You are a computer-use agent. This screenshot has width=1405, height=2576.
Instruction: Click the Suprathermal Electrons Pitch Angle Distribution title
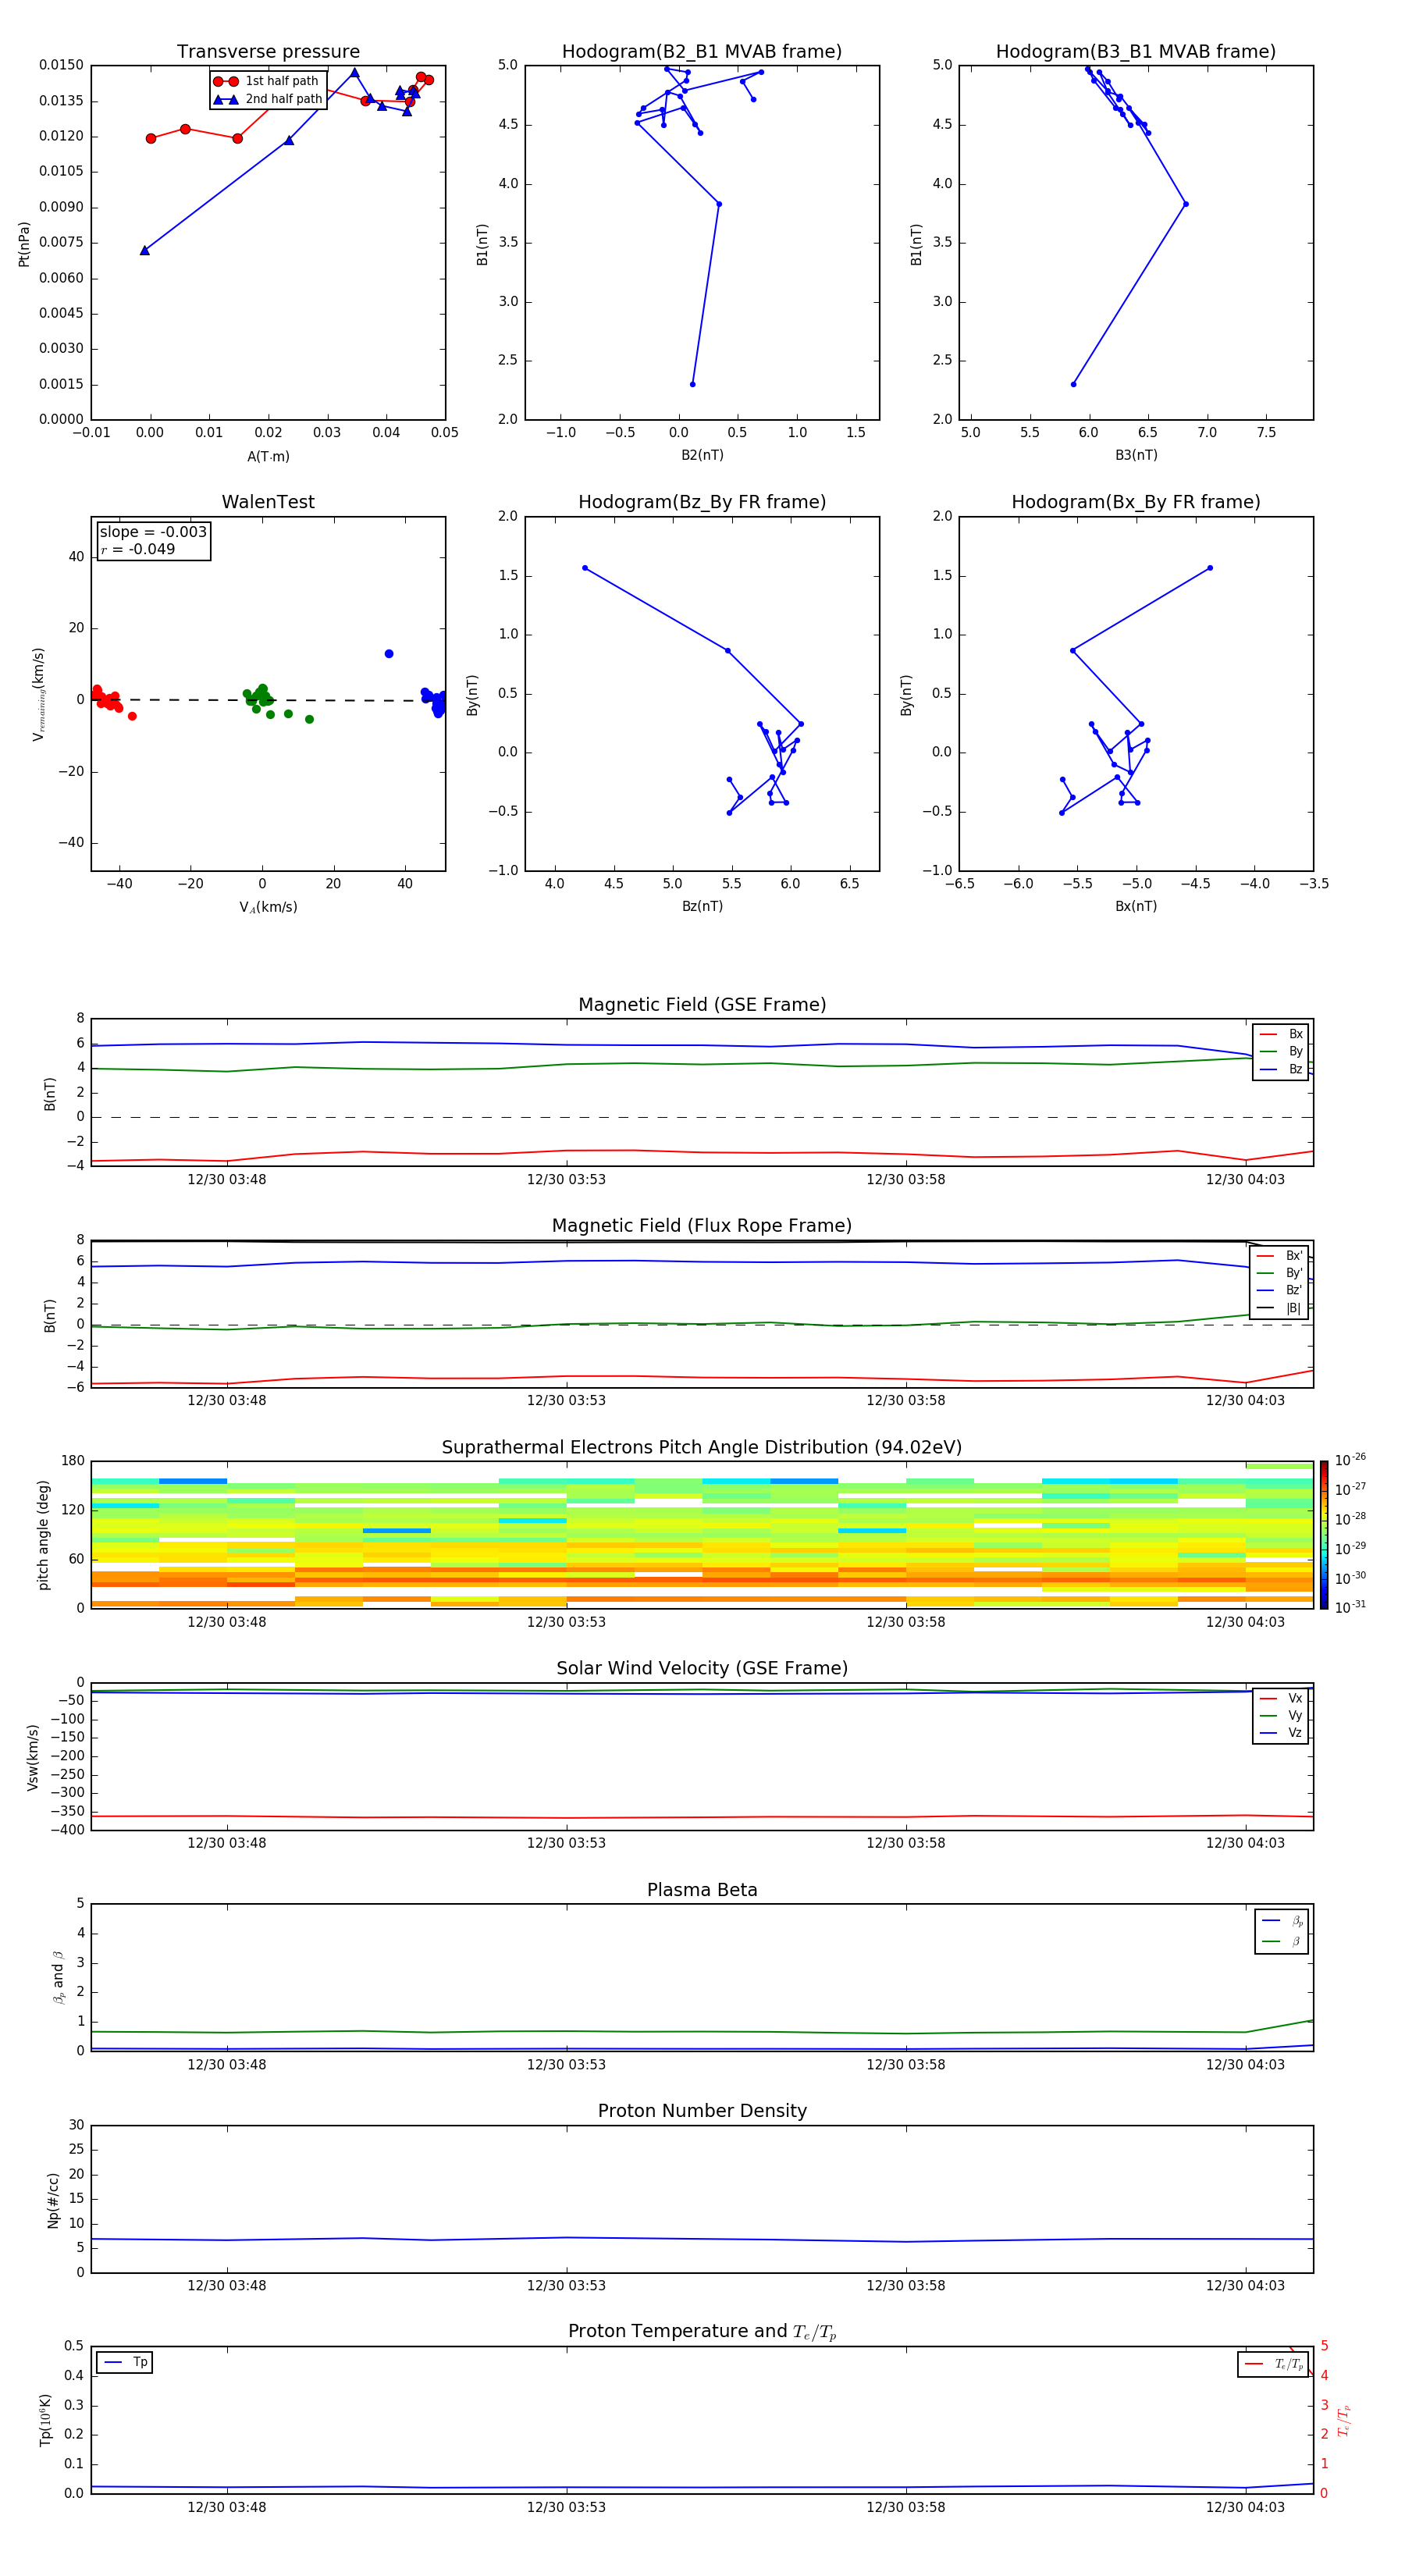(702, 1448)
